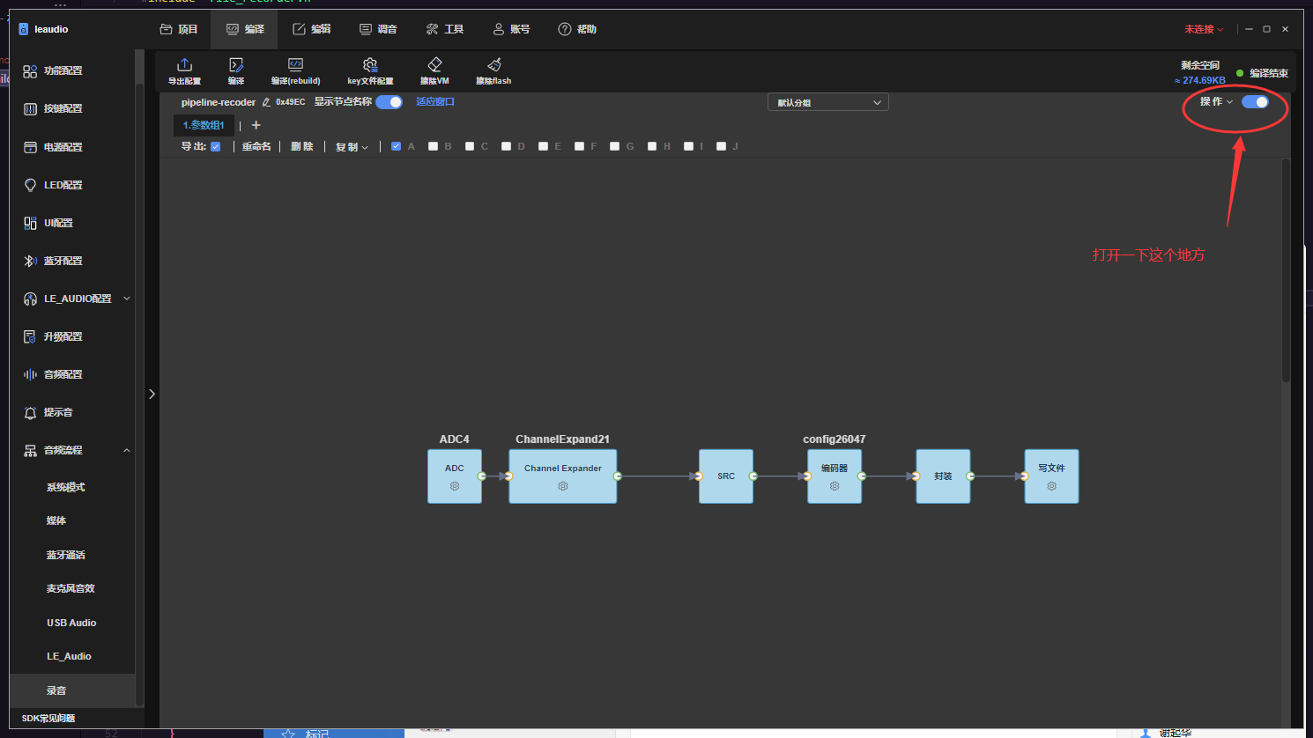The height and width of the screenshot is (738, 1313).
Task: Open the 工具 menu
Action: 444,29
